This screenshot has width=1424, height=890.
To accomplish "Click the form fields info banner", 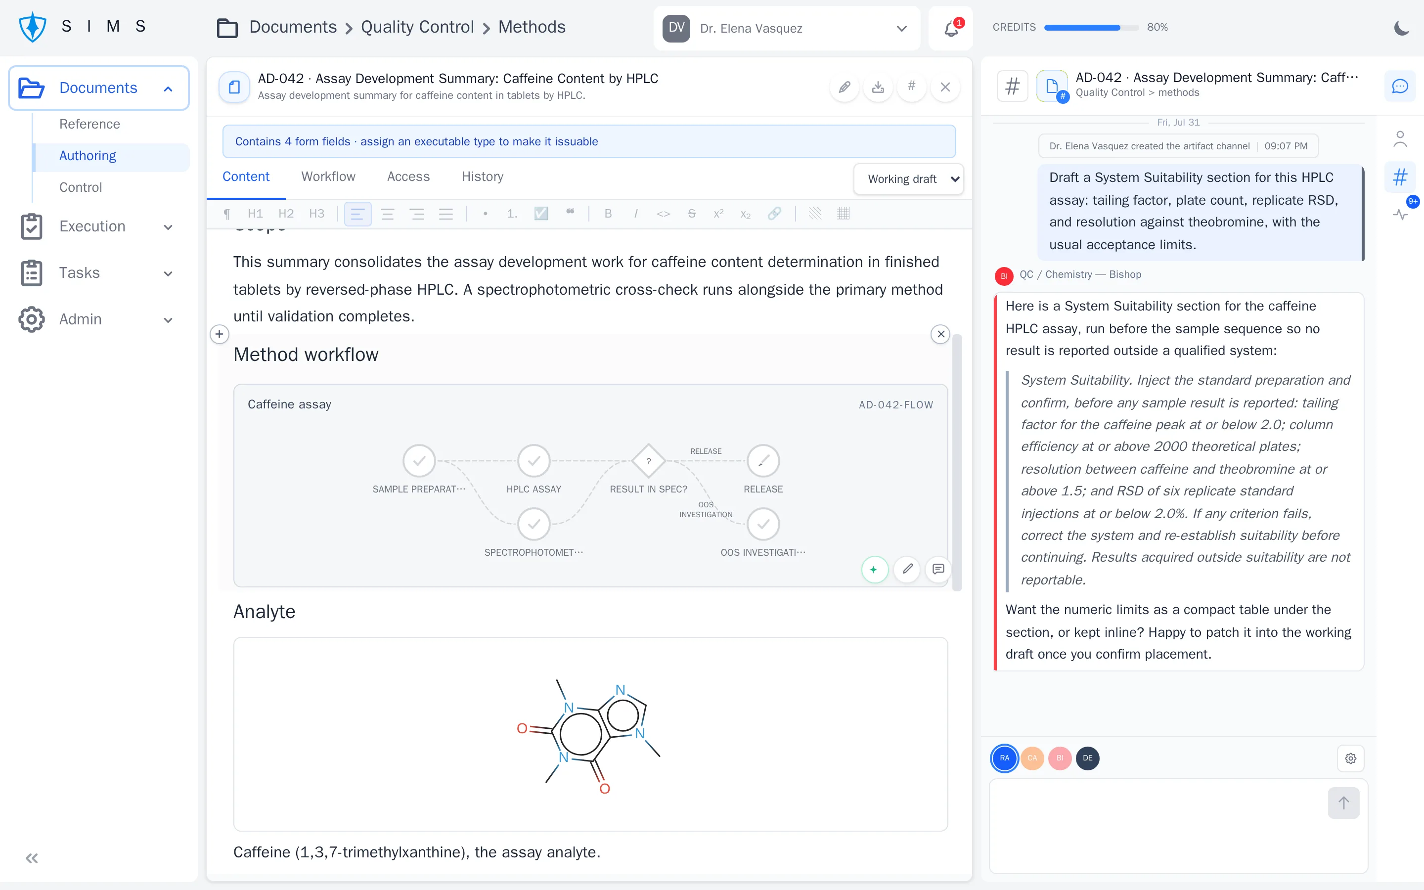I will (589, 141).
